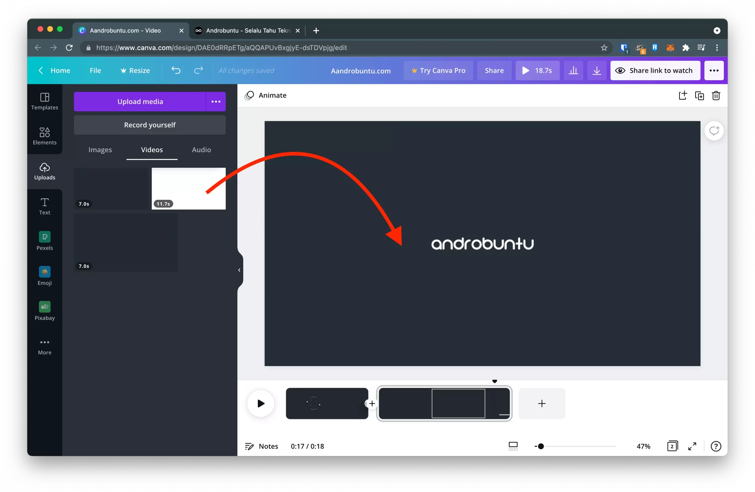Download the video
This screenshot has height=492, width=755.
coord(597,70)
